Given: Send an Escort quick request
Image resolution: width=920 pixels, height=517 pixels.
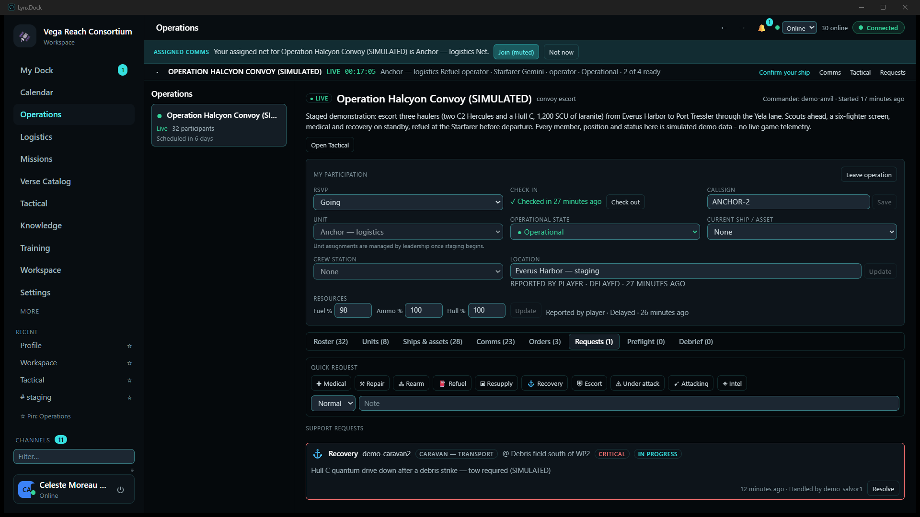Looking at the screenshot, I should coord(589,383).
